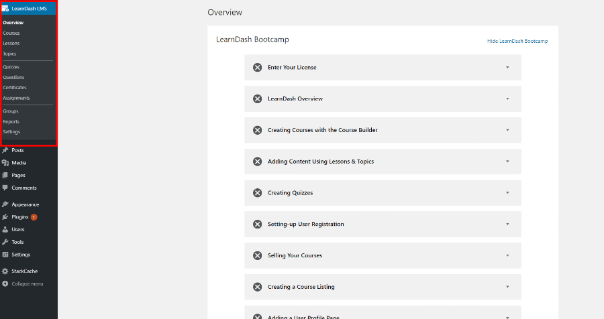This screenshot has height=319, width=604.
Task: Open the Certificates submenu item
Action: click(15, 88)
